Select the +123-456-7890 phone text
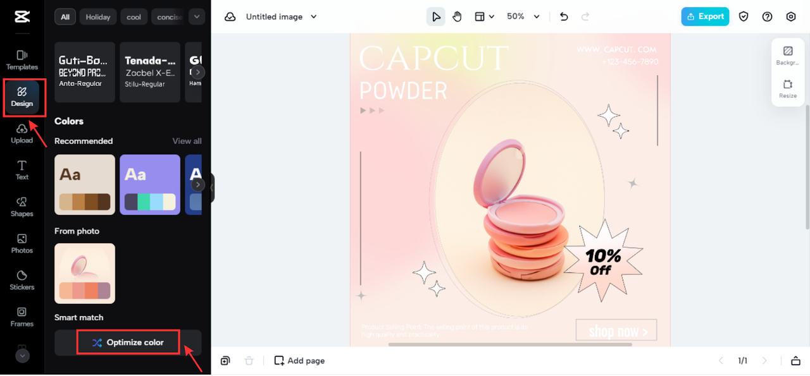Viewport: 810px width, 376px height. tap(630, 62)
